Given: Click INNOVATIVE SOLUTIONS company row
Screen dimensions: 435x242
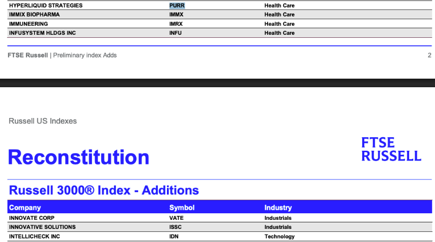Looking at the screenshot, I should pyautogui.click(x=220, y=227).
